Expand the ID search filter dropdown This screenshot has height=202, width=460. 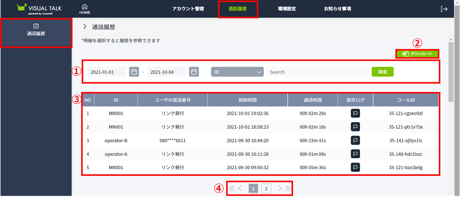coord(237,72)
